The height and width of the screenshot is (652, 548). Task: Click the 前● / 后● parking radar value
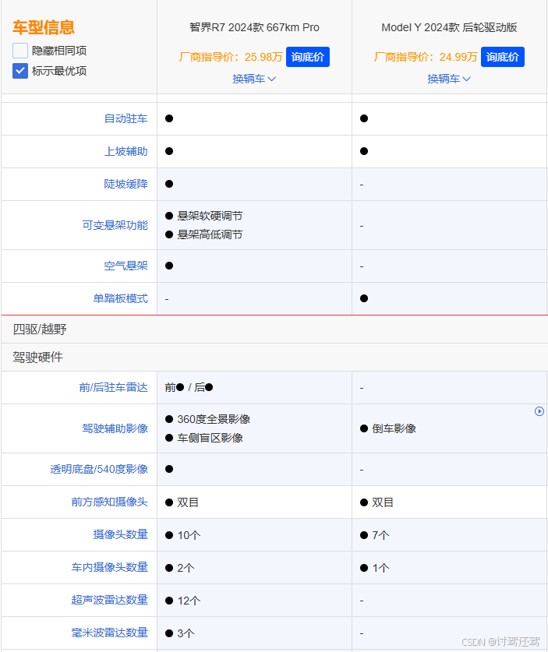coord(189,388)
